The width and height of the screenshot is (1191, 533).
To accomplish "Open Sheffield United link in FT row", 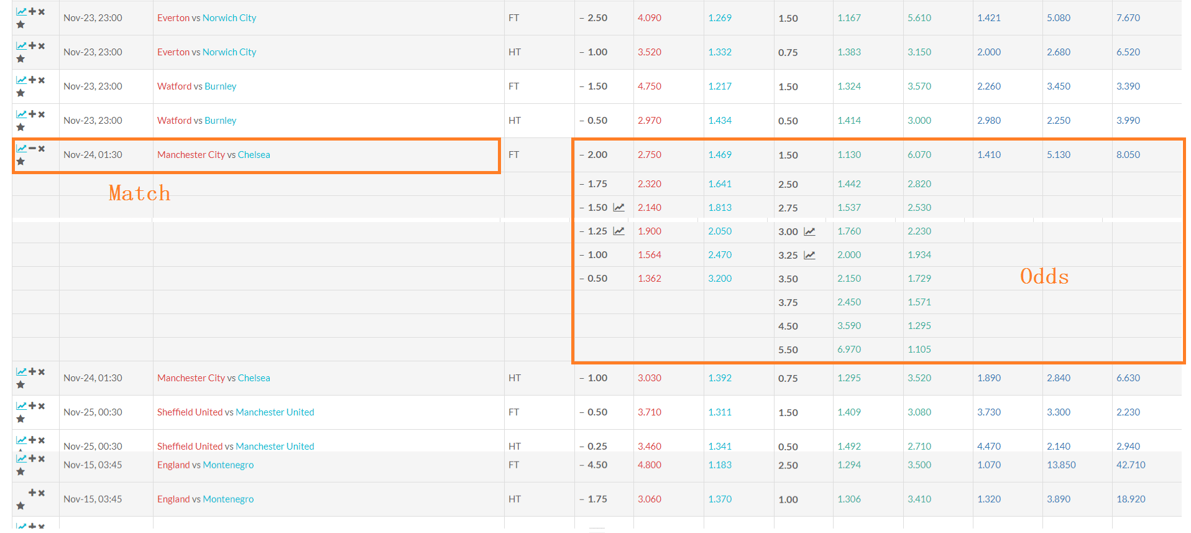I will (190, 412).
